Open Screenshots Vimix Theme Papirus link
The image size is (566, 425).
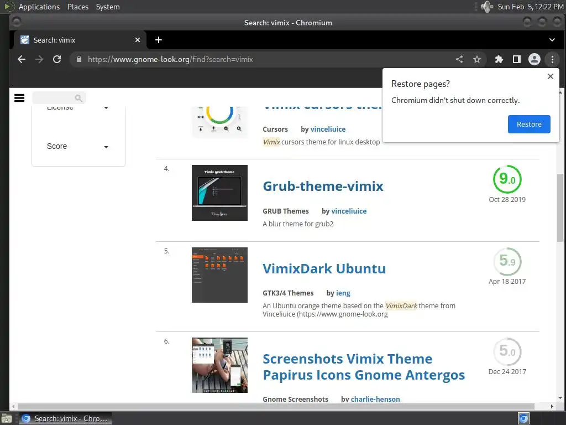coord(364,367)
